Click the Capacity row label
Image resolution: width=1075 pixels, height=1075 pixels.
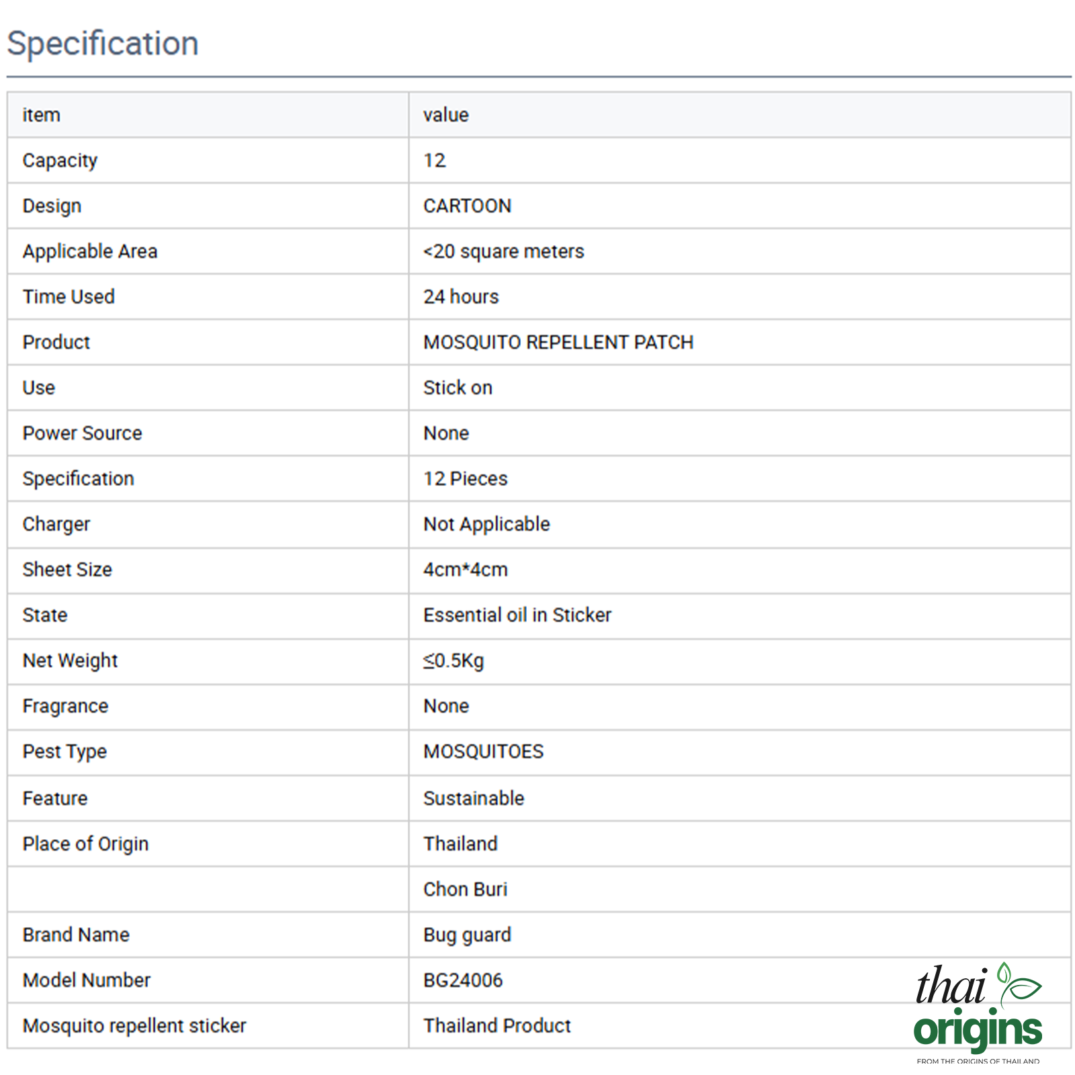[60, 161]
